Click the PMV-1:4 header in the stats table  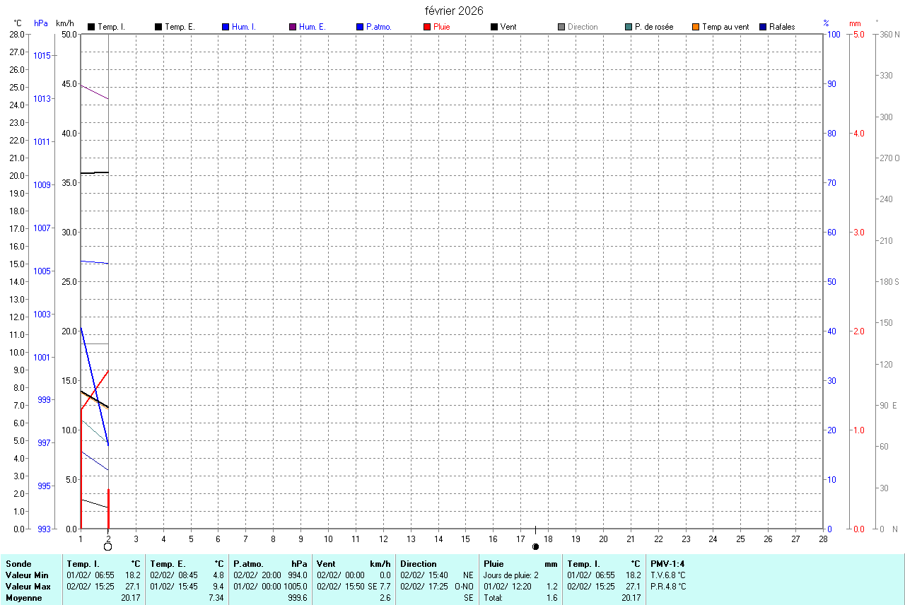[667, 564]
